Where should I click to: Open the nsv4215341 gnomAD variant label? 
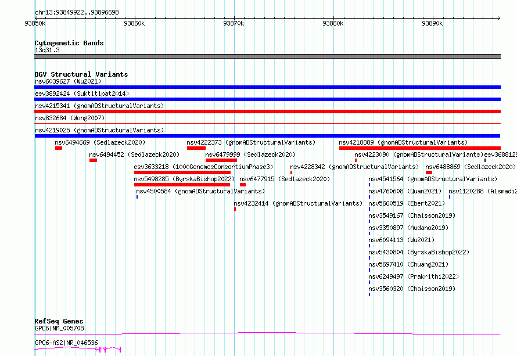coord(99,106)
